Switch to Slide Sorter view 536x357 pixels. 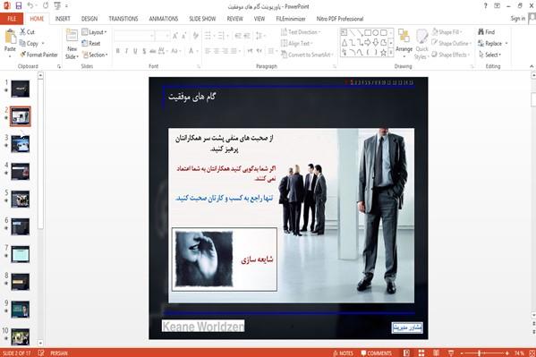coord(421,353)
